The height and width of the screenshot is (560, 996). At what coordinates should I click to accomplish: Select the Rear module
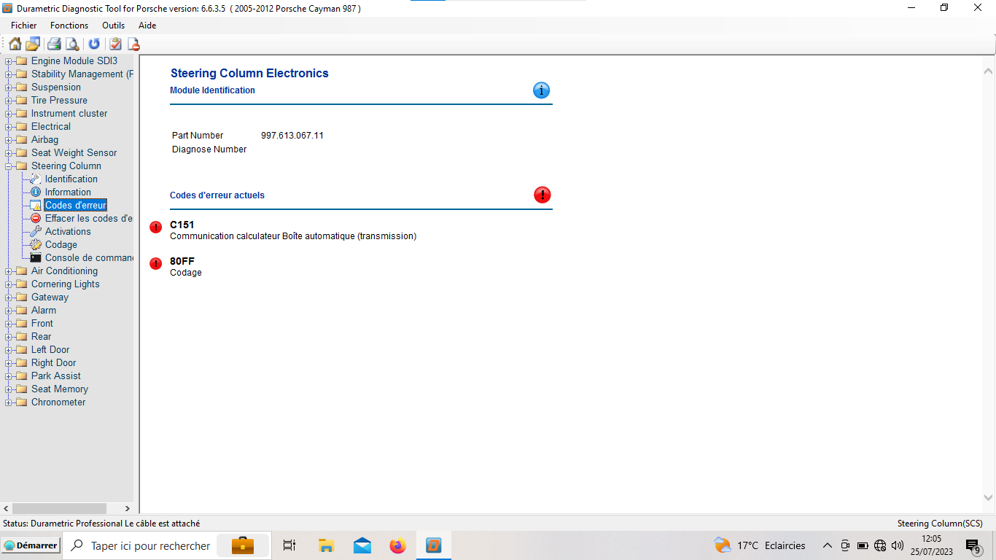[41, 336]
